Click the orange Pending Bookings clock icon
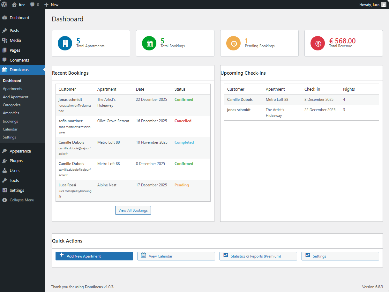The width and height of the screenshot is (389, 292). (234, 43)
